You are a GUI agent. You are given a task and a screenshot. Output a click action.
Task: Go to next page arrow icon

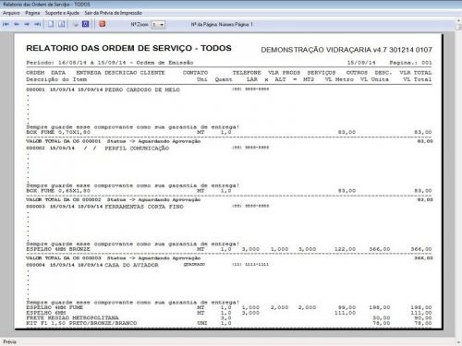pyautogui.click(x=27, y=24)
